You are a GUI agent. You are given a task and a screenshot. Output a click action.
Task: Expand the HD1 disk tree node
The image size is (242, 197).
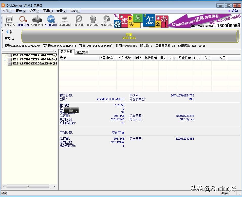[x=5, y=60]
